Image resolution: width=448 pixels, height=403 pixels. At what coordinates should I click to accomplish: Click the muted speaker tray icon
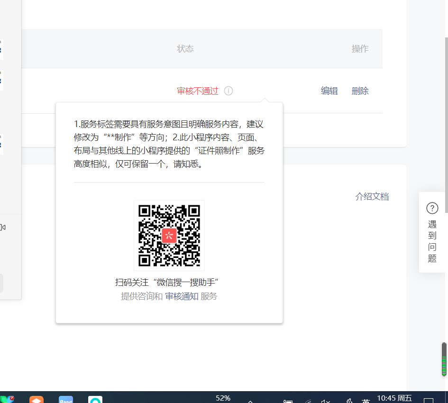(325, 401)
